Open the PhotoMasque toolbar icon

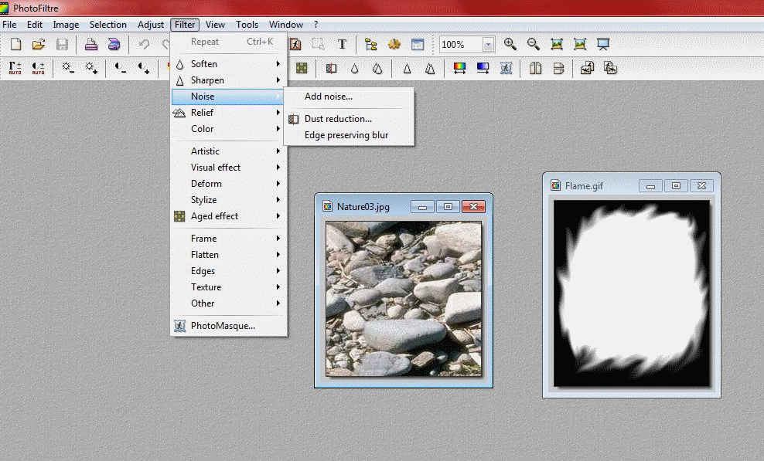pyautogui.click(x=506, y=68)
